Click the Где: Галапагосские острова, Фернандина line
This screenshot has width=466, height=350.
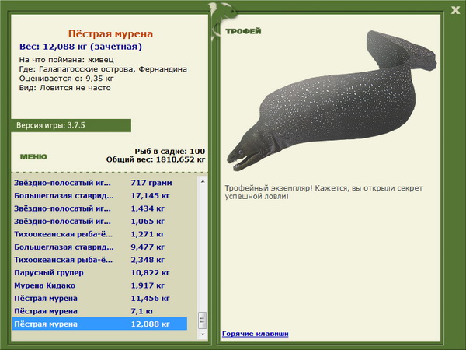tap(103, 69)
